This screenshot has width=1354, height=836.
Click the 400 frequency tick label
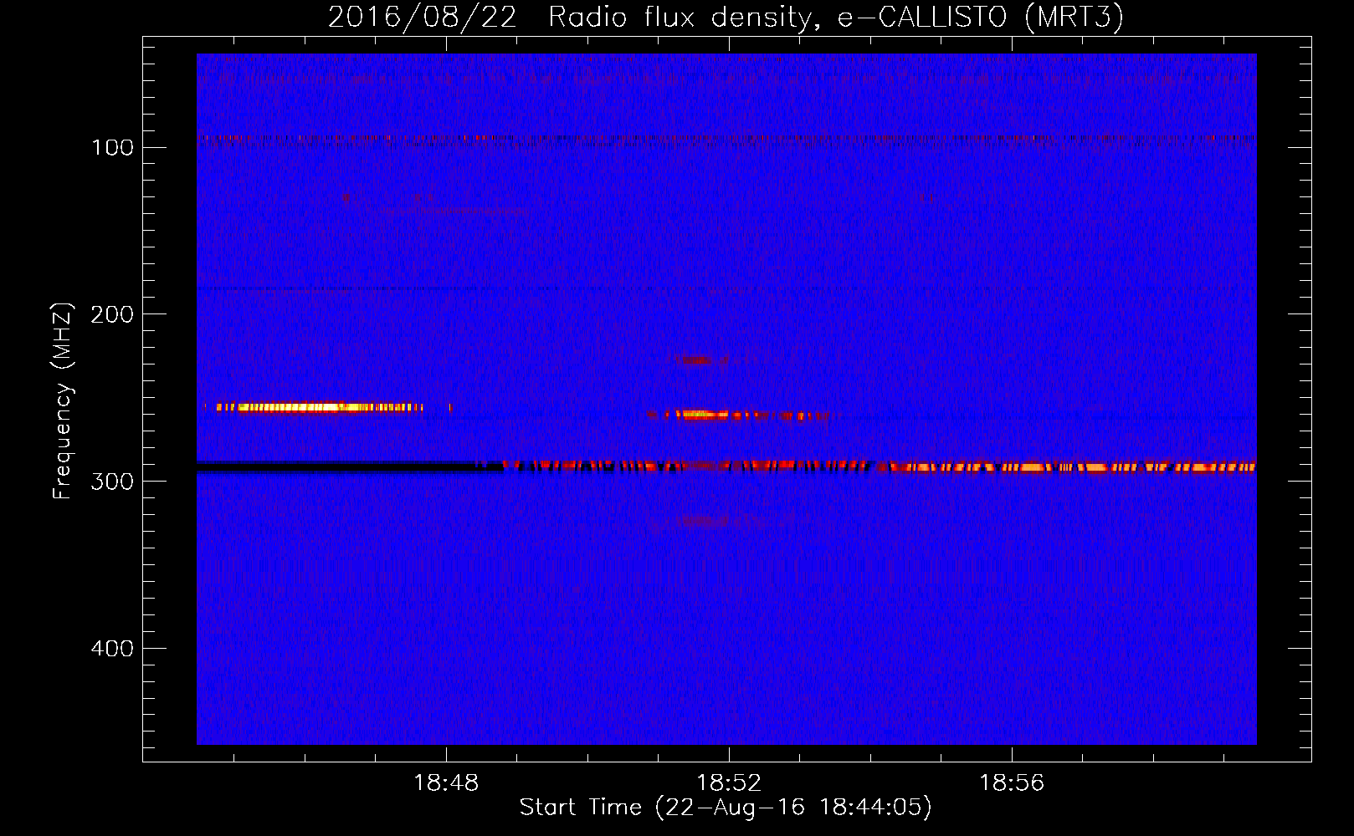click(x=112, y=649)
